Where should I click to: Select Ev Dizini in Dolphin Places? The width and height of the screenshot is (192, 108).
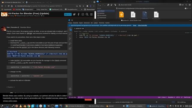(106, 11)
